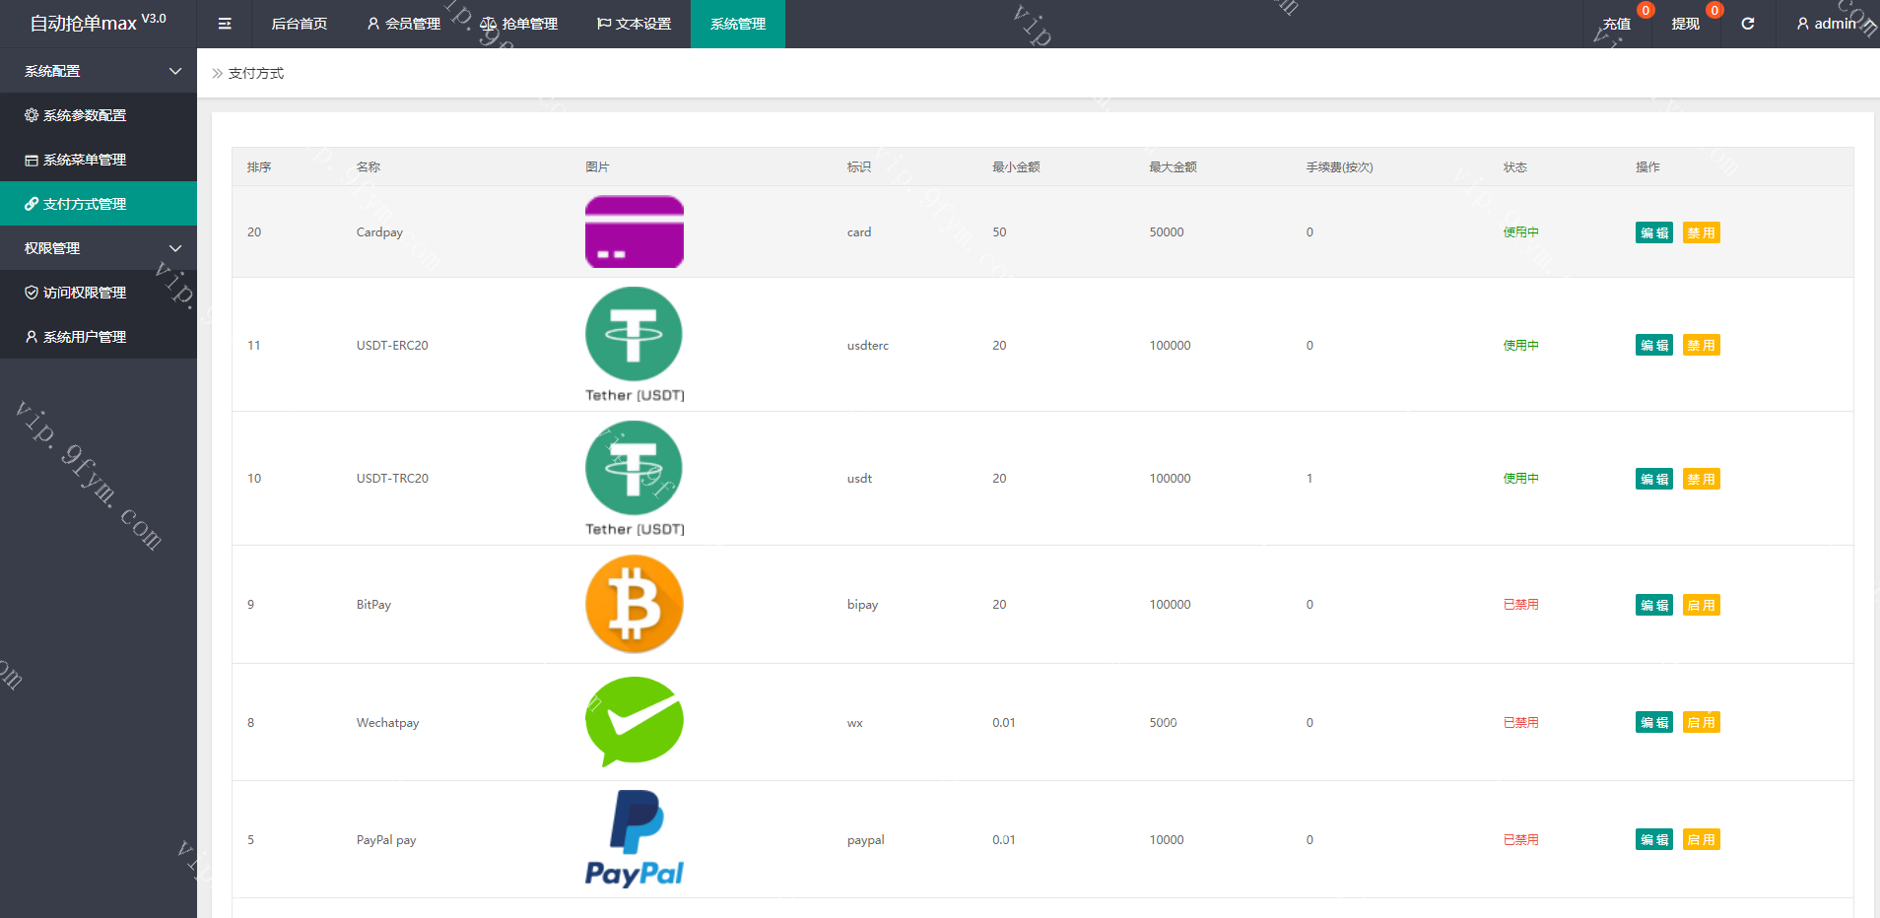Click the hamburger menu collapse icon
The height and width of the screenshot is (918, 1880).
pyautogui.click(x=225, y=24)
